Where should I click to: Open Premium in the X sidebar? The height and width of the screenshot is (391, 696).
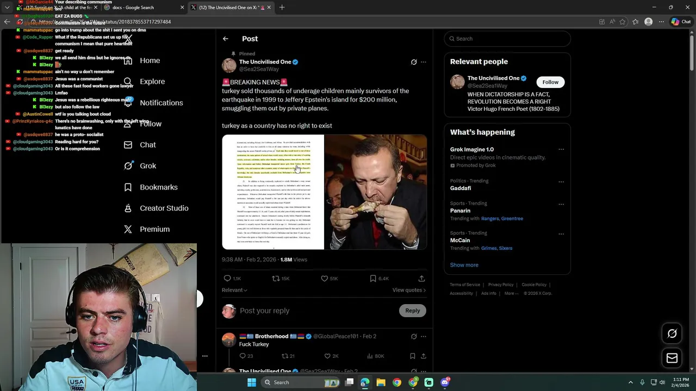pos(147,229)
